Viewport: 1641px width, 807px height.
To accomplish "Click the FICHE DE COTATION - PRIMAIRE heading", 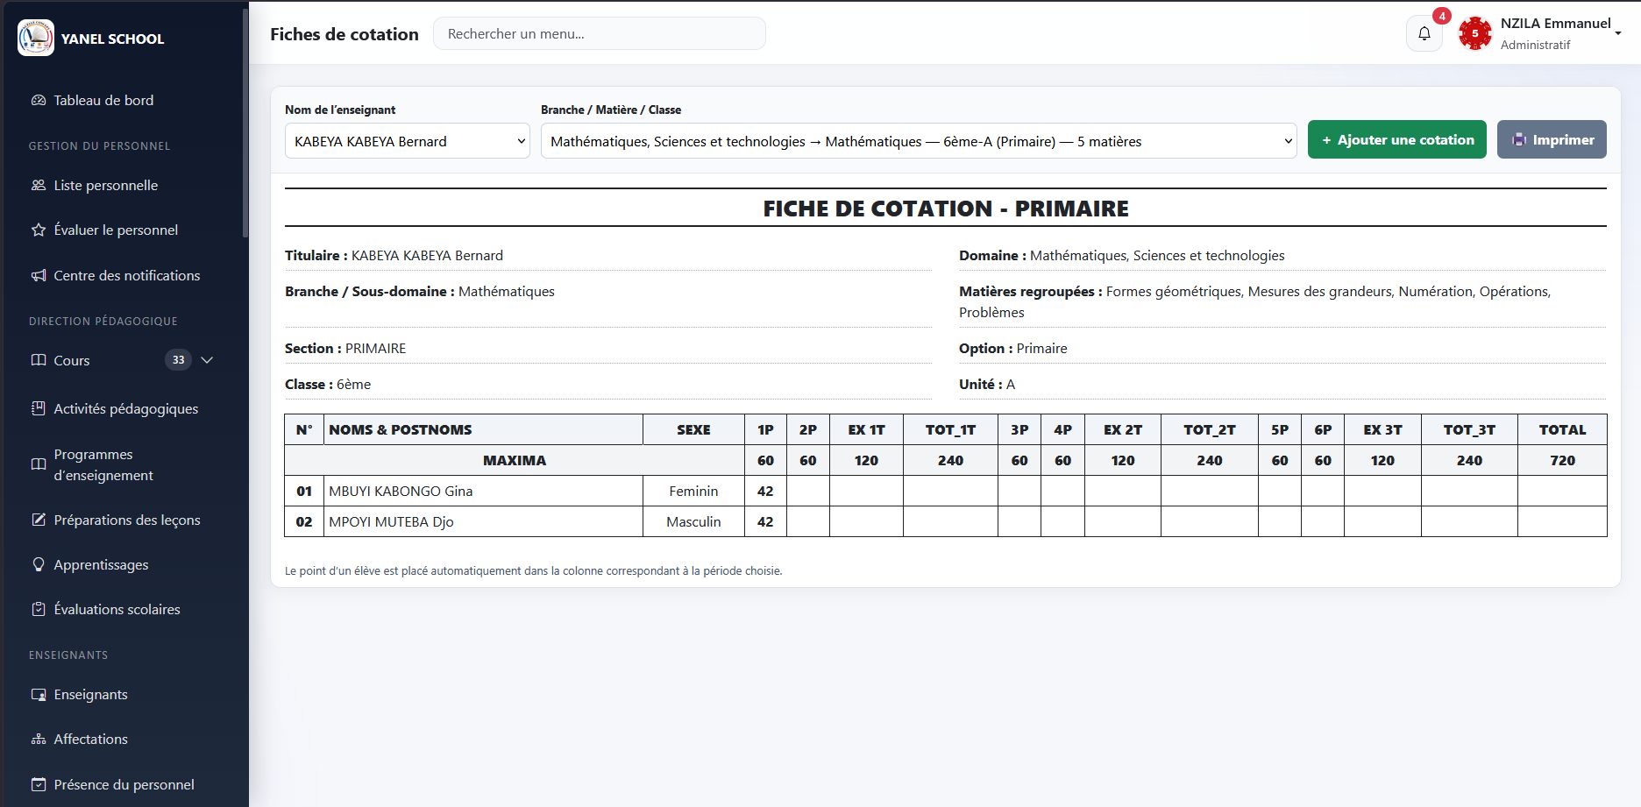I will (x=946, y=209).
